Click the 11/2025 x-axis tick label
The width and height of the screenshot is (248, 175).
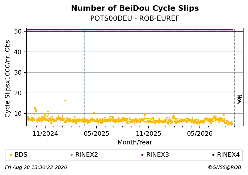148,134
